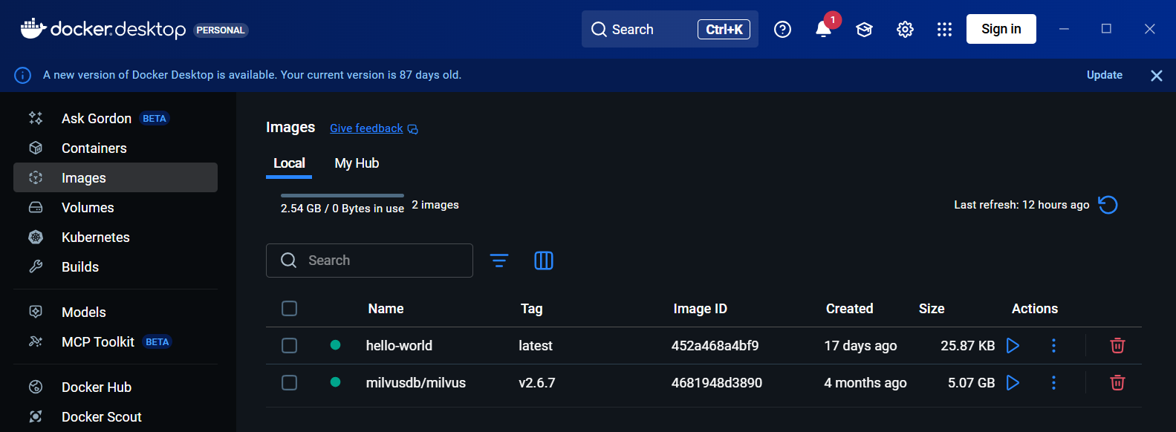Screen dimensions: 1176x432
Task: Open the hello-world image name
Action: point(399,346)
